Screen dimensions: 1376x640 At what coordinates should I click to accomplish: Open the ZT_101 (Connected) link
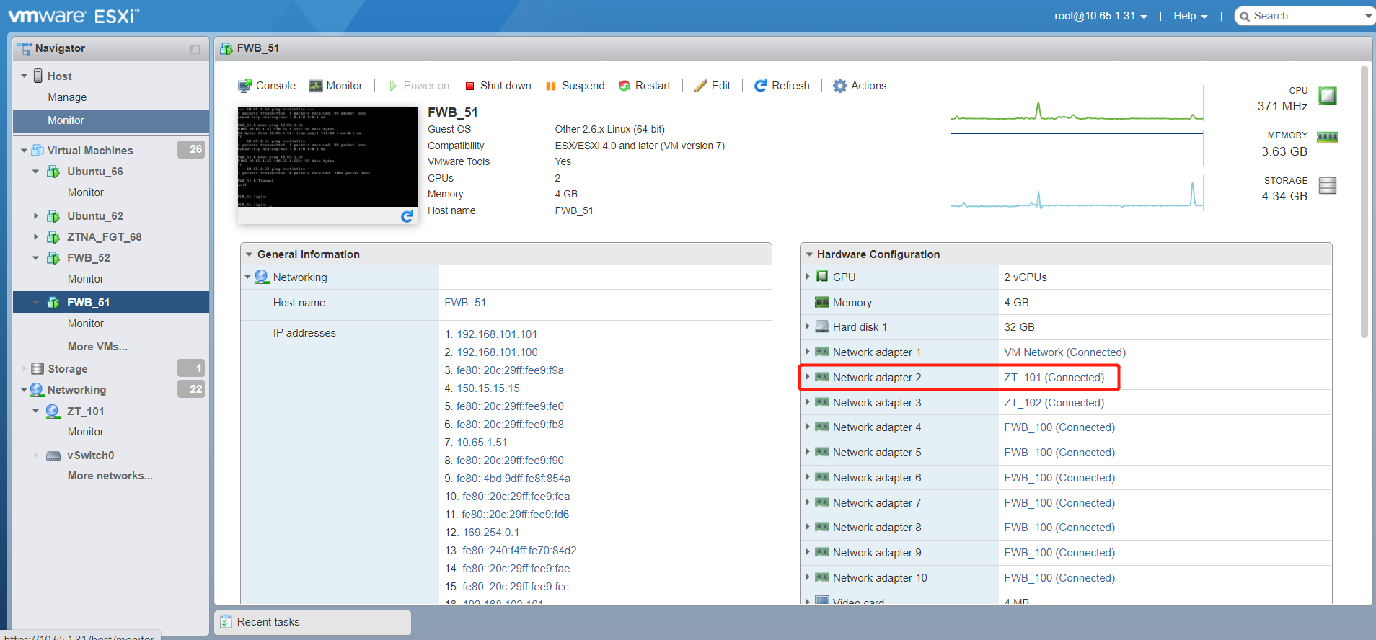pos(1054,378)
